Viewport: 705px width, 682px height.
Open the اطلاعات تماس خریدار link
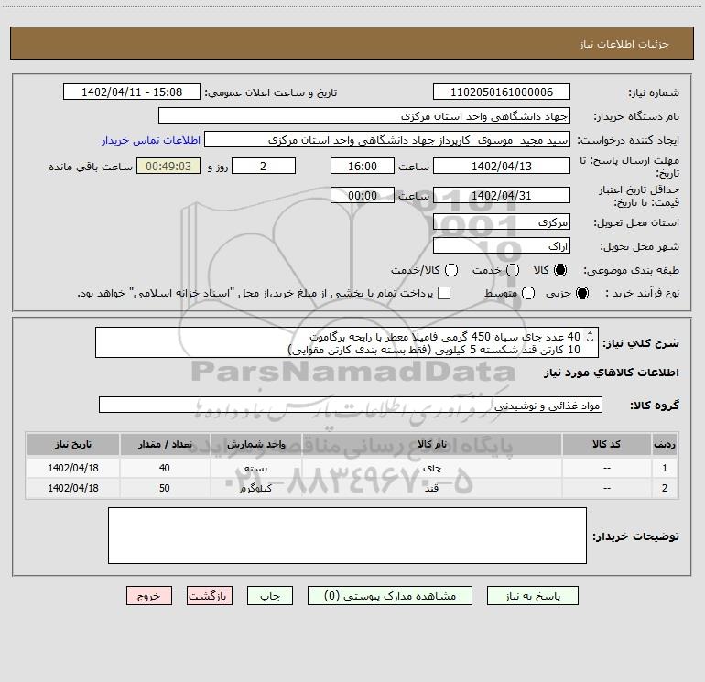point(151,140)
